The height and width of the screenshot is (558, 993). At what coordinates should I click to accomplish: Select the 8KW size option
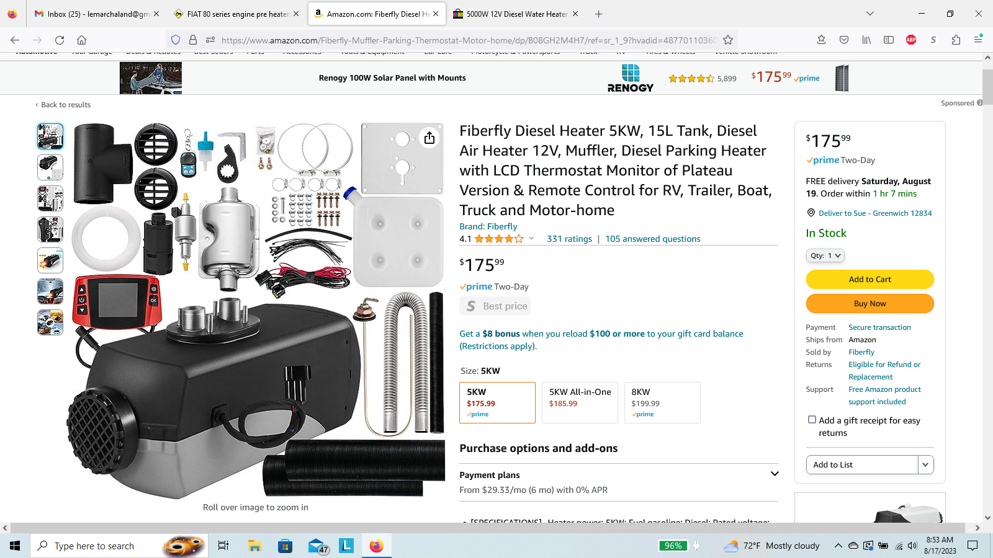coord(662,402)
